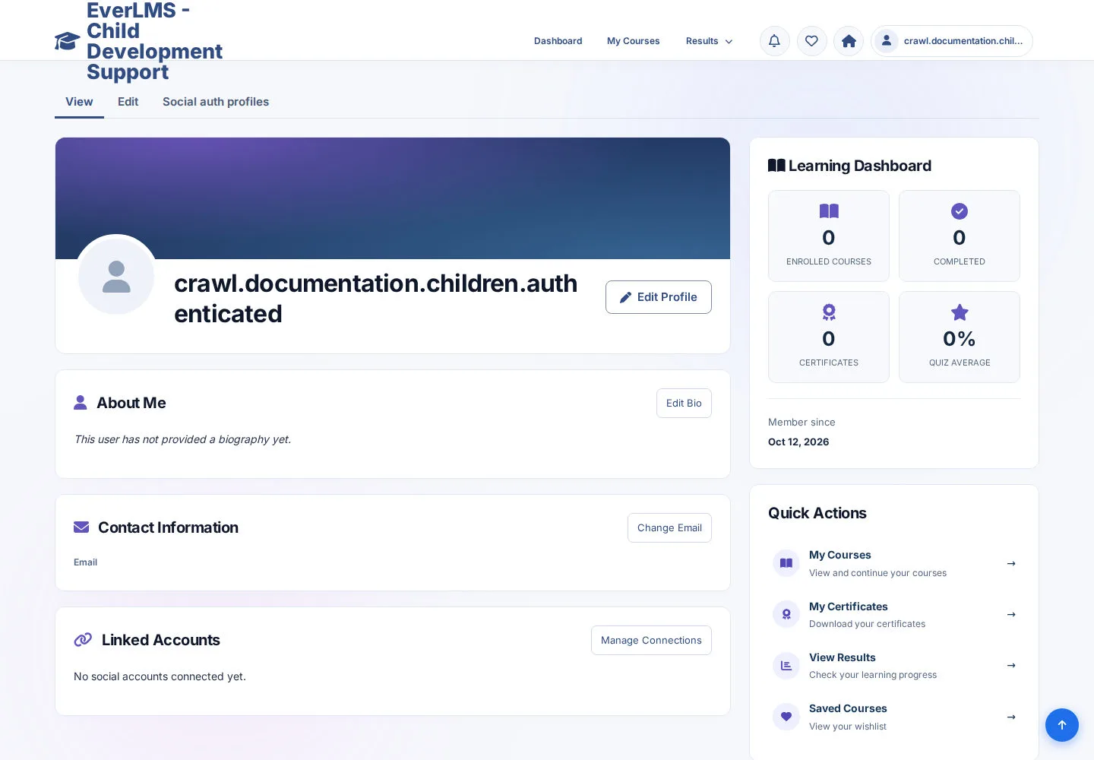Click the Edit Profile button
1094x760 pixels.
click(659, 297)
